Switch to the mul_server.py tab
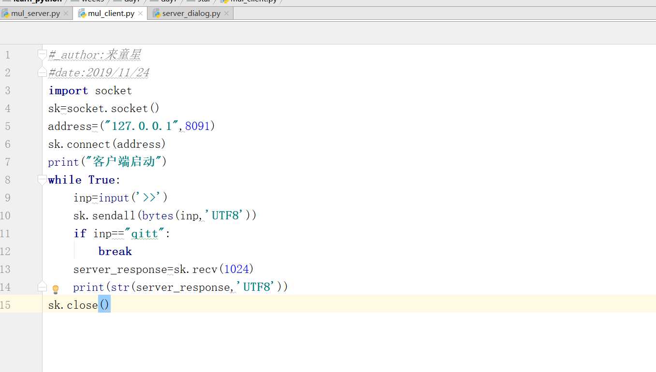This screenshot has width=656, height=372. tap(35, 14)
